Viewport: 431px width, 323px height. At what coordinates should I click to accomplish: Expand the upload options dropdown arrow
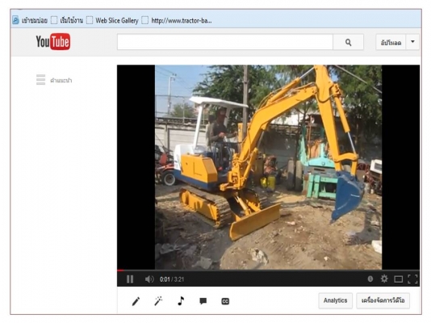tap(412, 42)
